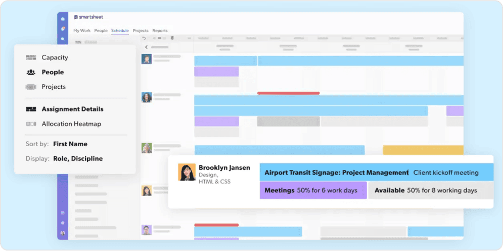Open the Projects tab in top navigation
Screen dimensions: 503x251
(x=141, y=31)
